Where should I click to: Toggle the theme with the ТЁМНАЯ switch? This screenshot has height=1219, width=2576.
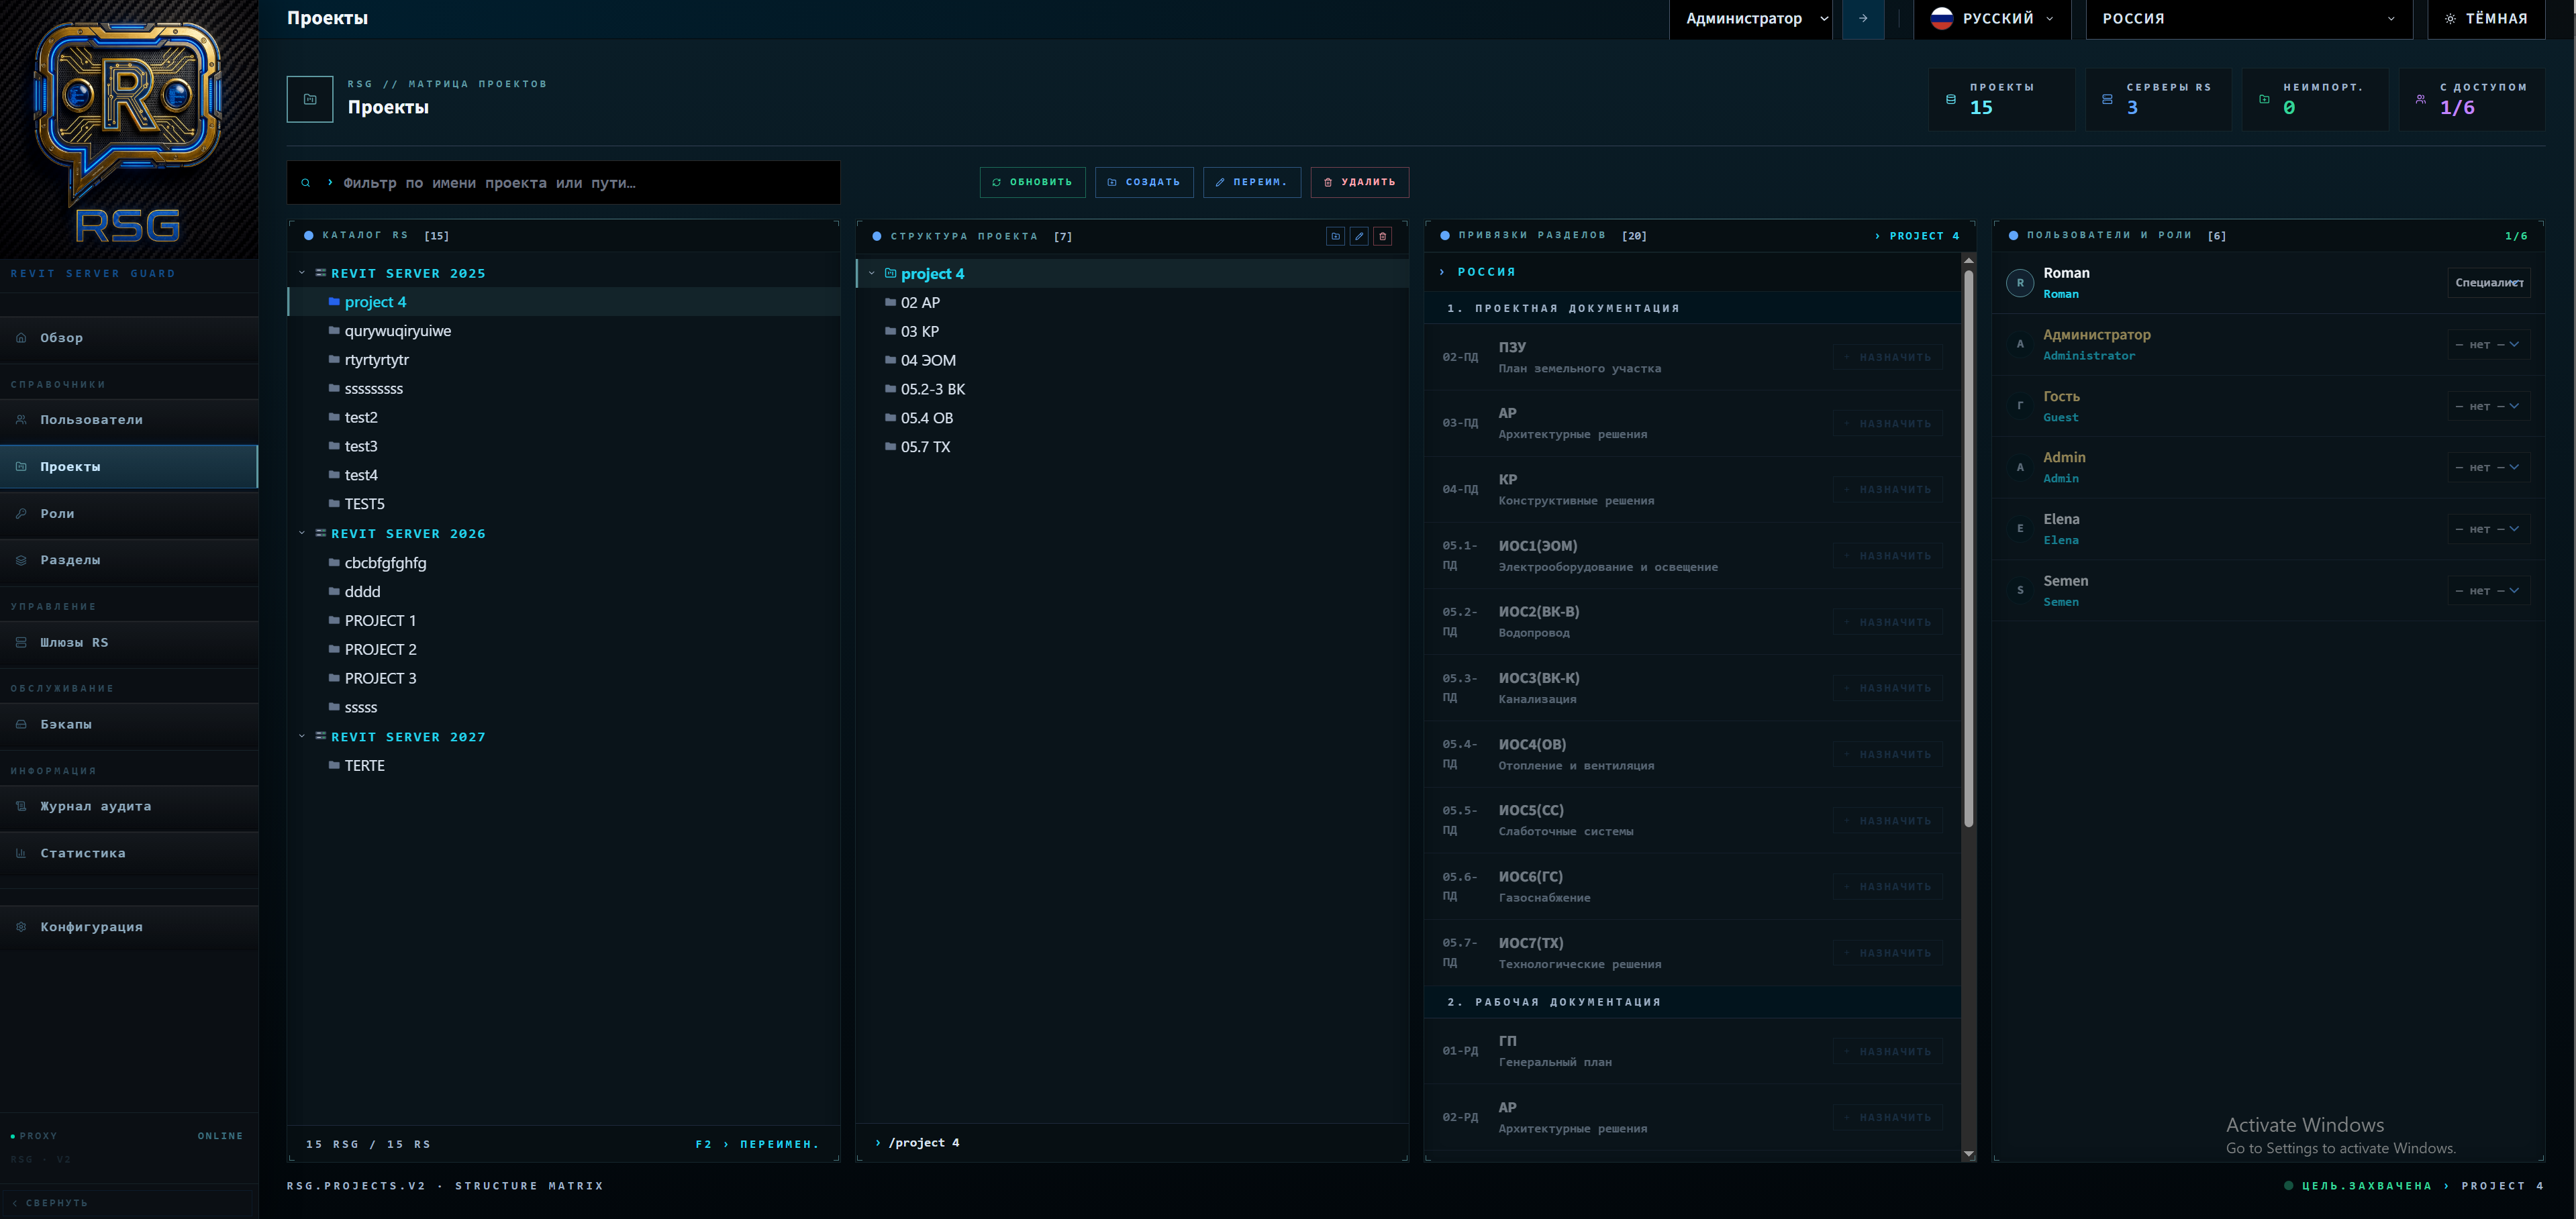pyautogui.click(x=2487, y=18)
